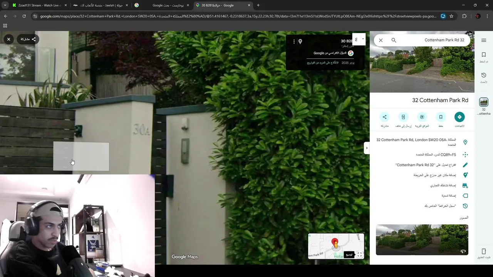Click the plus code CQ89+F5 row
This screenshot has width=493, height=277.
[x=422, y=155]
